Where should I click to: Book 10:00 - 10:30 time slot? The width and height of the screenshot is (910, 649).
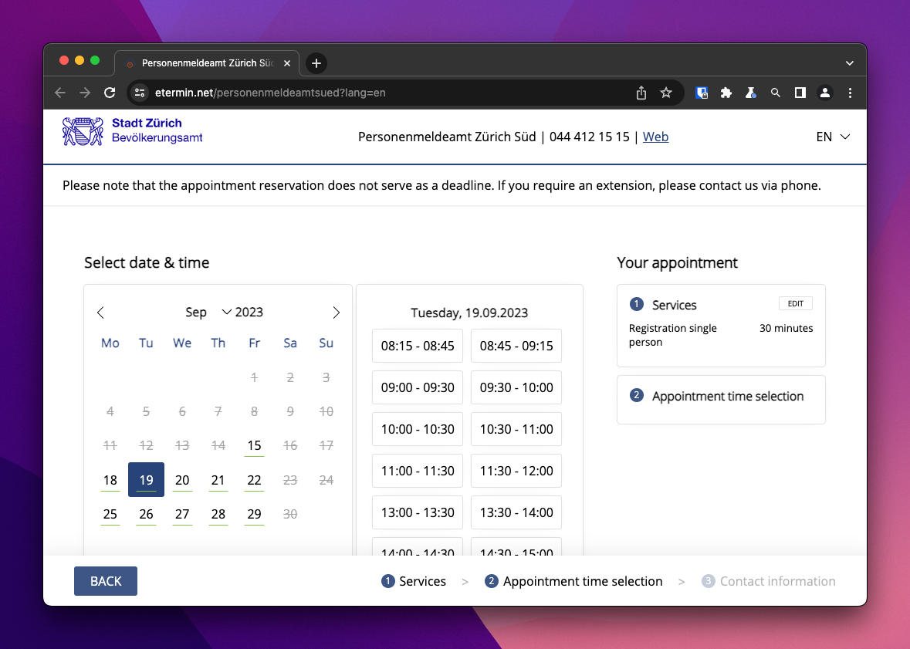(x=418, y=430)
